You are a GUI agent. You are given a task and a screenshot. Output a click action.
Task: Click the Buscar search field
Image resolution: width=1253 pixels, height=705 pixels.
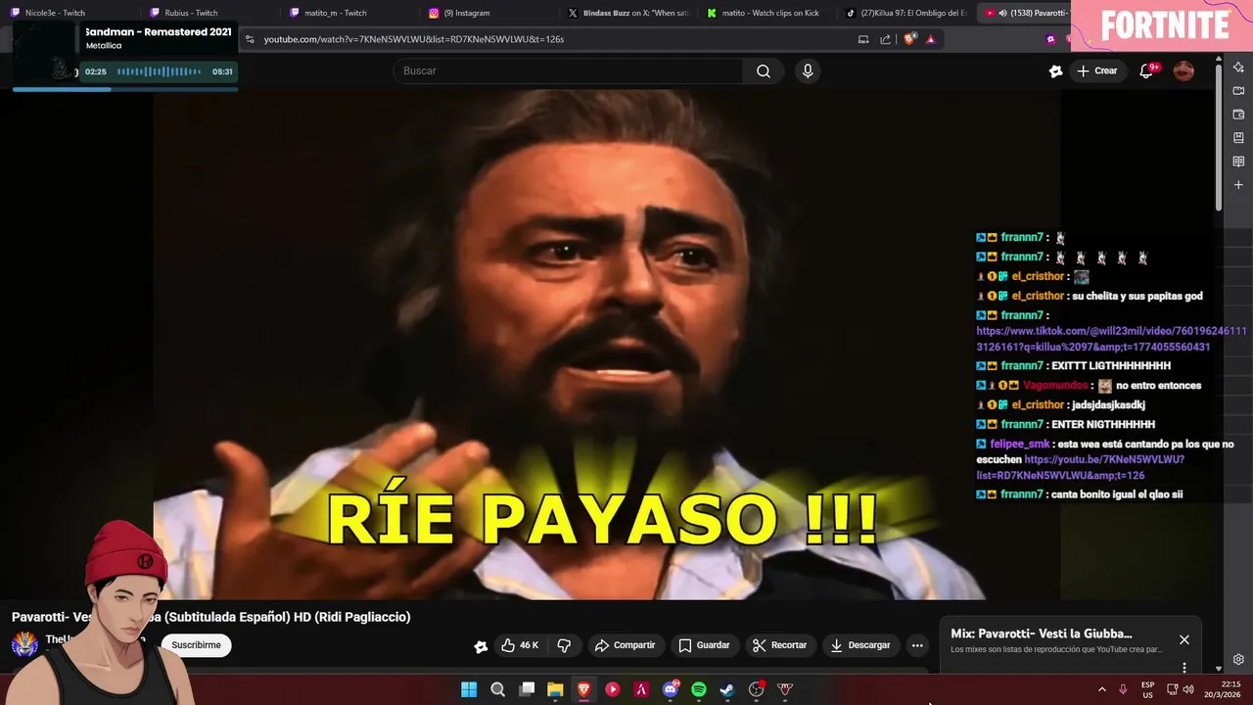(x=569, y=70)
